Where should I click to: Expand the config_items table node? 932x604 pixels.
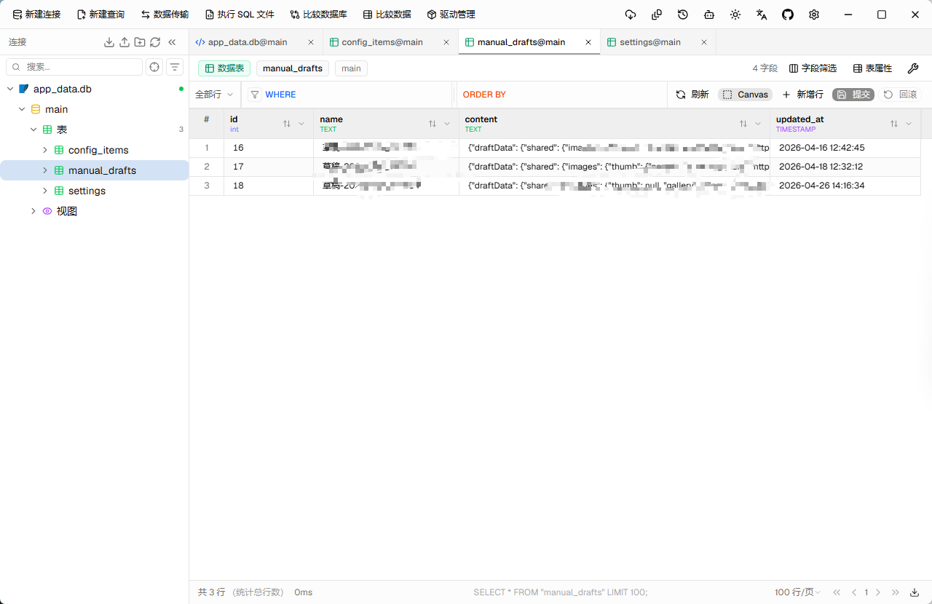click(45, 150)
